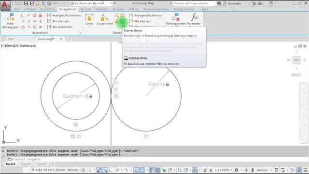Click the Auto-Abhängigkeit tool

point(11,21)
